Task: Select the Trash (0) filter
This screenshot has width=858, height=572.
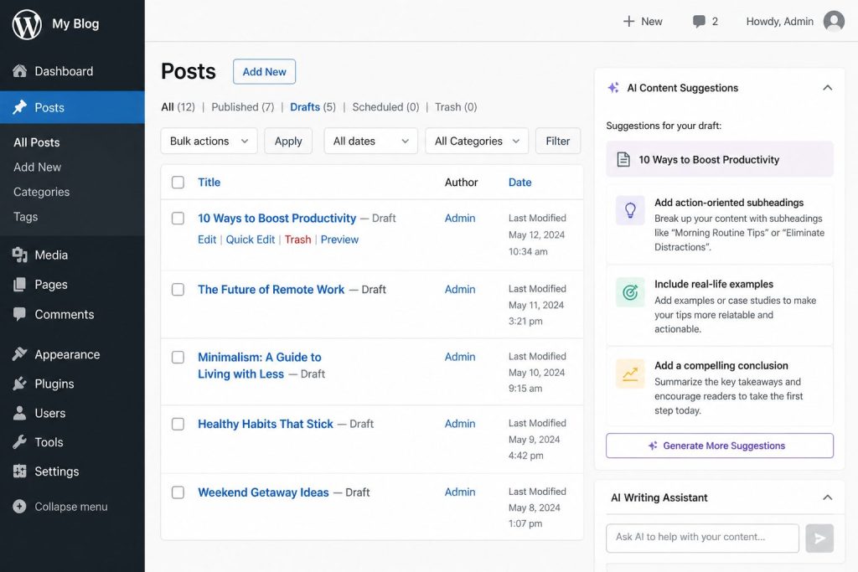Action: coord(456,106)
